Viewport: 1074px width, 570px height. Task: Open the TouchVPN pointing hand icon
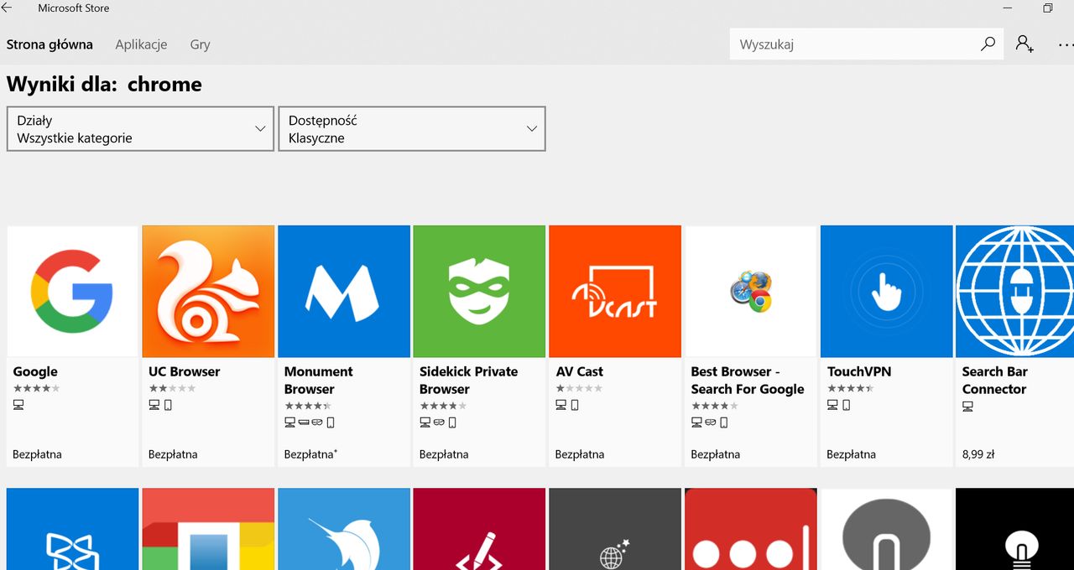coord(886,292)
